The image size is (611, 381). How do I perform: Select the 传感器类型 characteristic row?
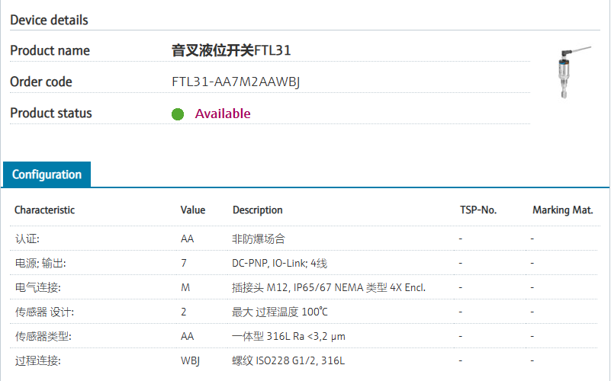43,336
